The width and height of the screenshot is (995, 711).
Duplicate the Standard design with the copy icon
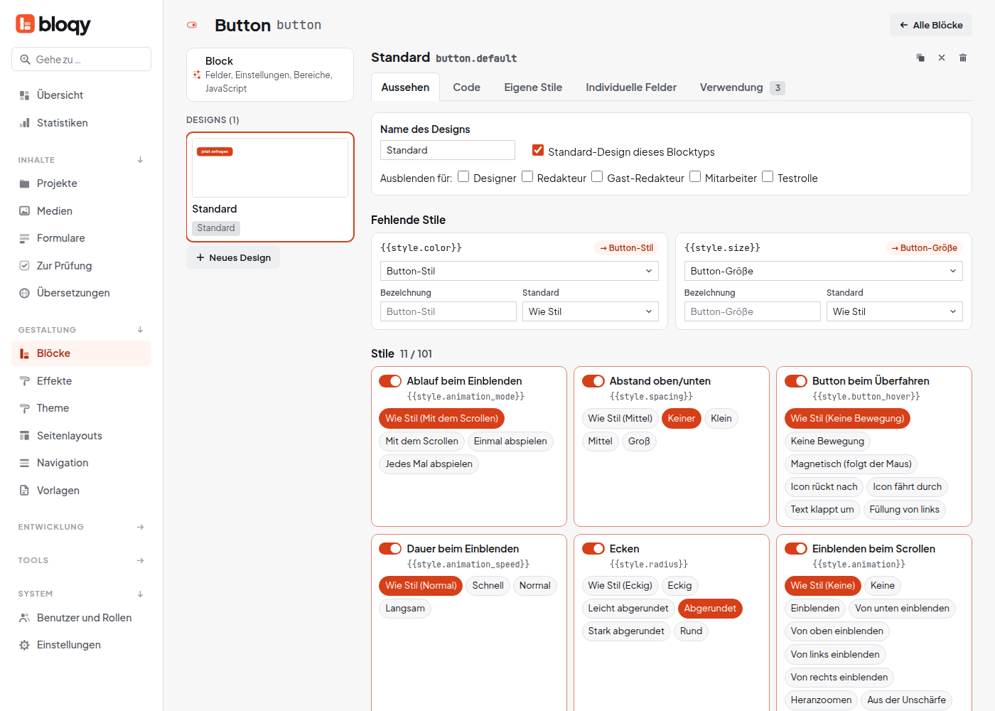[920, 58]
